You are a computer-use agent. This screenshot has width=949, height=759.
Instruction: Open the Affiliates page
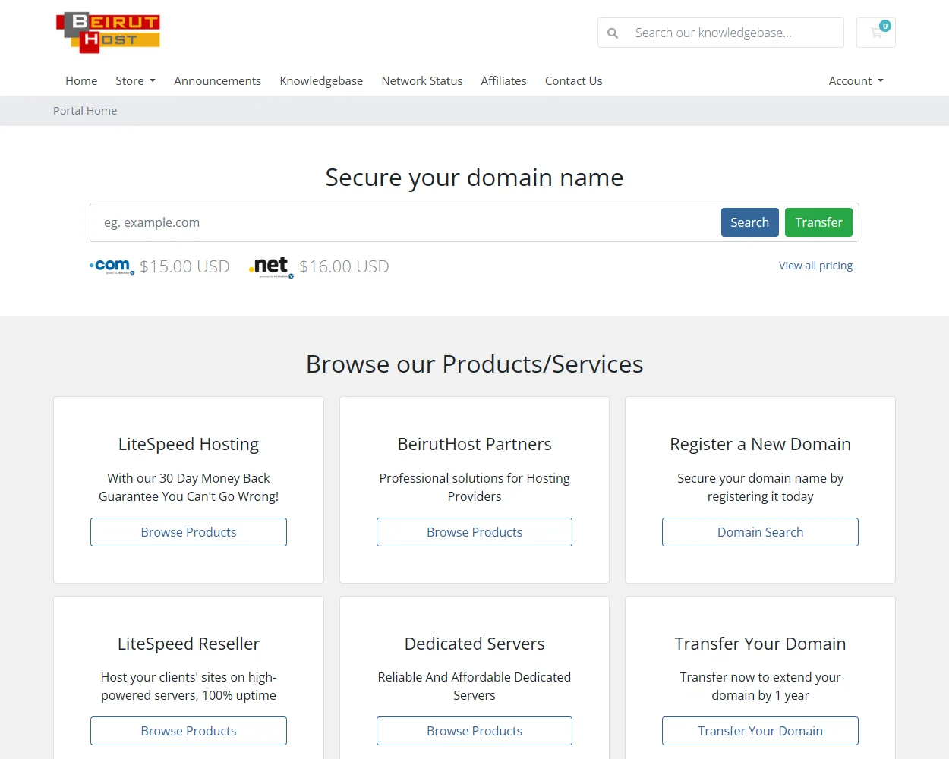(503, 81)
